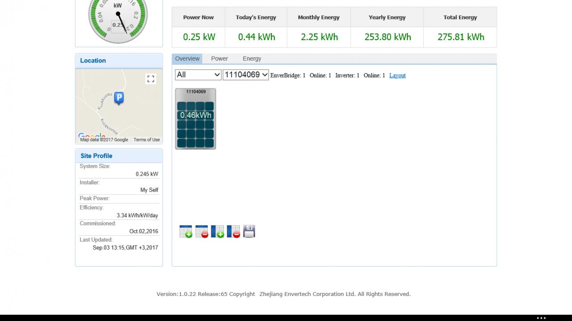Click the add row icon
The width and height of the screenshot is (572, 321).
click(x=186, y=232)
